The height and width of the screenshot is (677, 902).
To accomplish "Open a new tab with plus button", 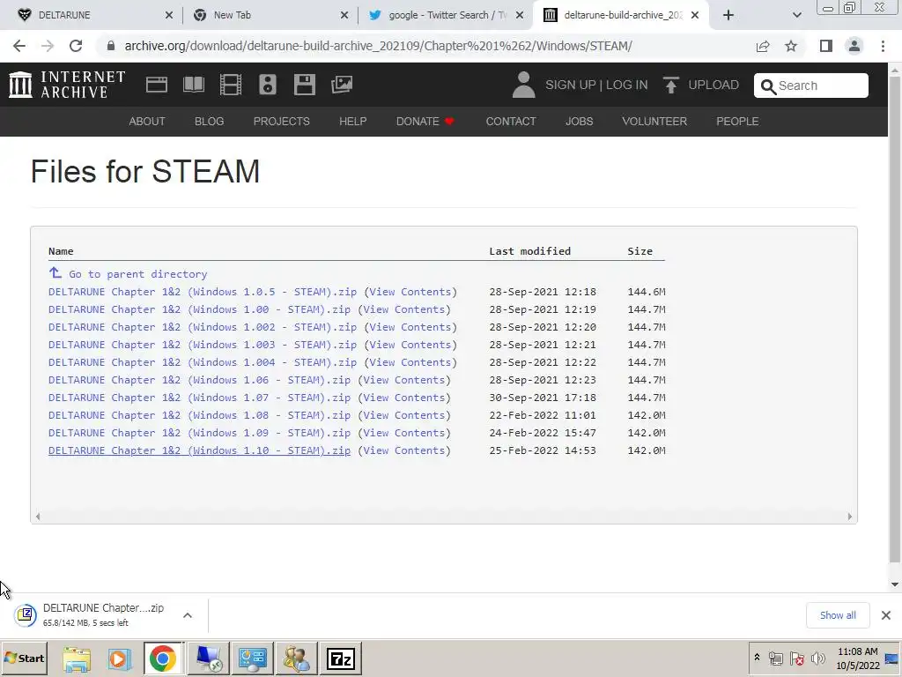I will pos(728,15).
